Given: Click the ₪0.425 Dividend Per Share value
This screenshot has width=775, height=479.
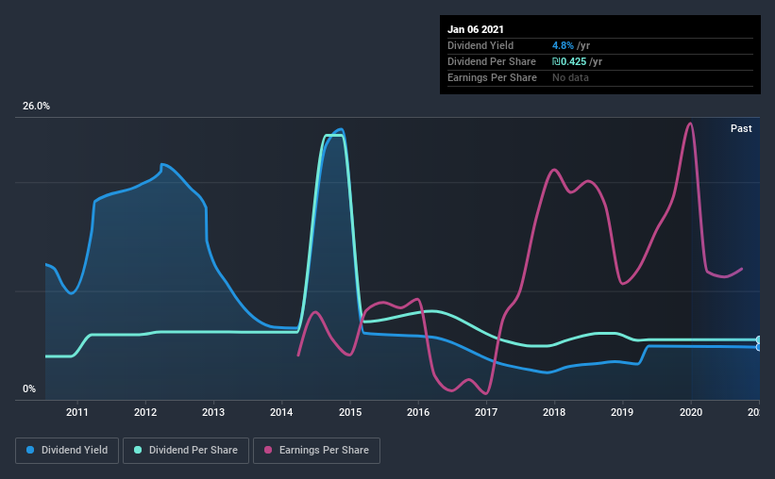Looking at the screenshot, I should (569, 61).
